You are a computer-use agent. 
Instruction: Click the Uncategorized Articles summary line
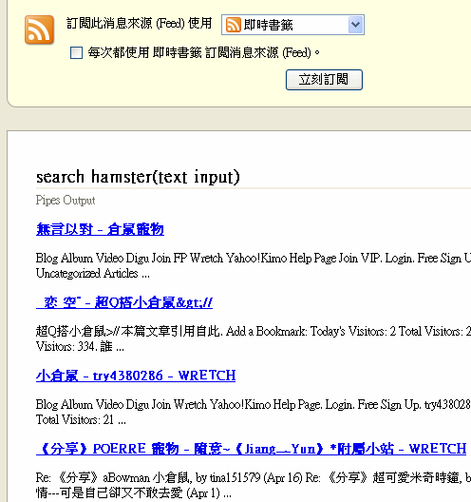click(93, 274)
